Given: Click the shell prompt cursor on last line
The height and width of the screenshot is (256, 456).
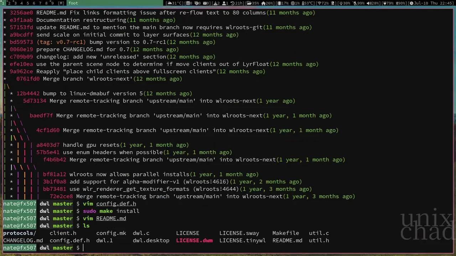Looking at the screenshot, I should pos(83,248).
